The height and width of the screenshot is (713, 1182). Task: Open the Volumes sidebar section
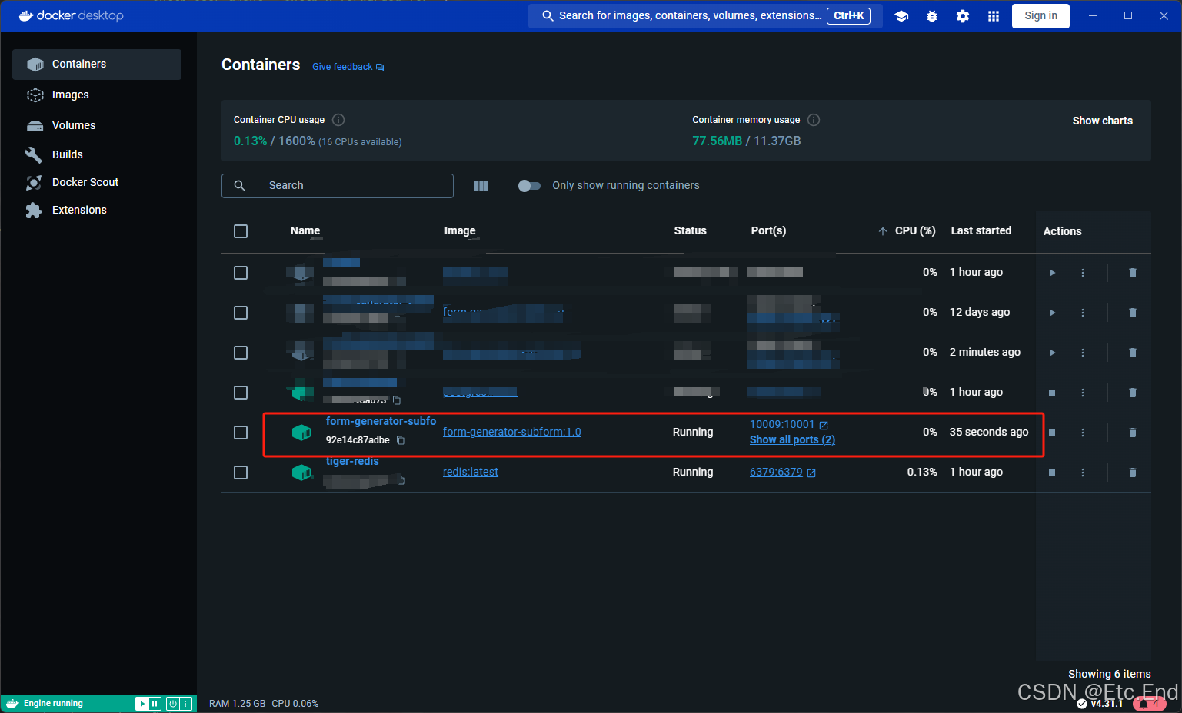tap(97, 125)
